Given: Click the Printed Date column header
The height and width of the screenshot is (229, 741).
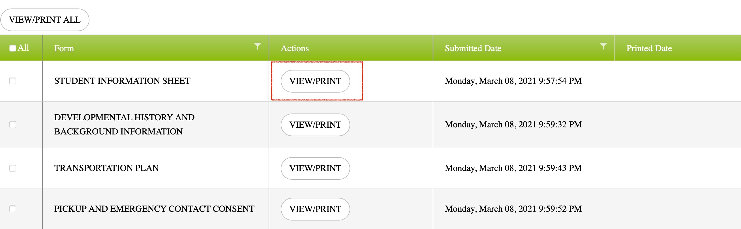Looking at the screenshot, I should (649, 48).
